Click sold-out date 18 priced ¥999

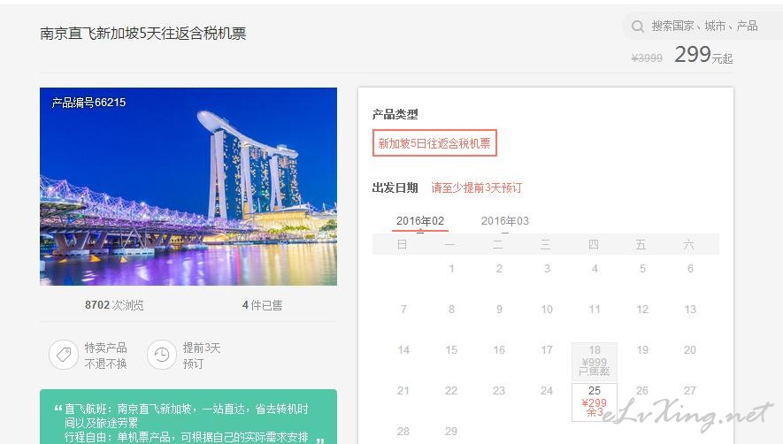(595, 362)
